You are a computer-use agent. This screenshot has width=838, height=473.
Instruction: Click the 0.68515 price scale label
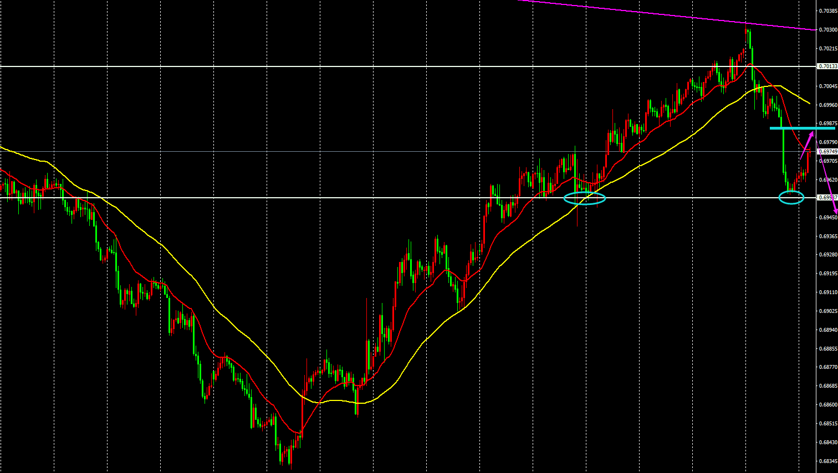[x=827, y=424]
